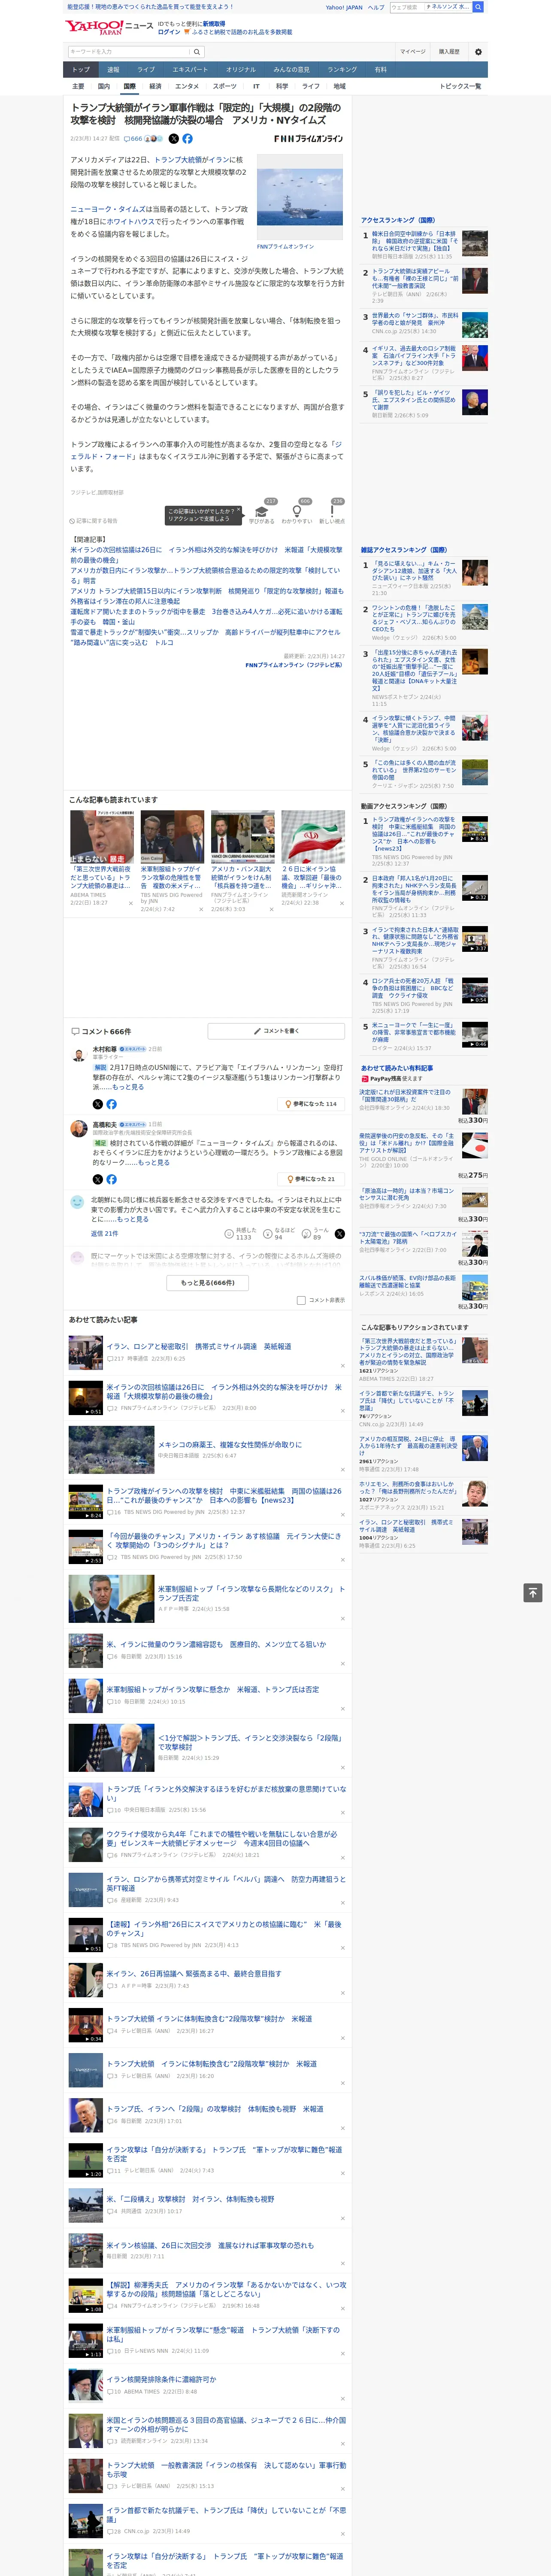Open the 666 comments count icon
The image size is (551, 2576).
pyautogui.click(x=133, y=139)
